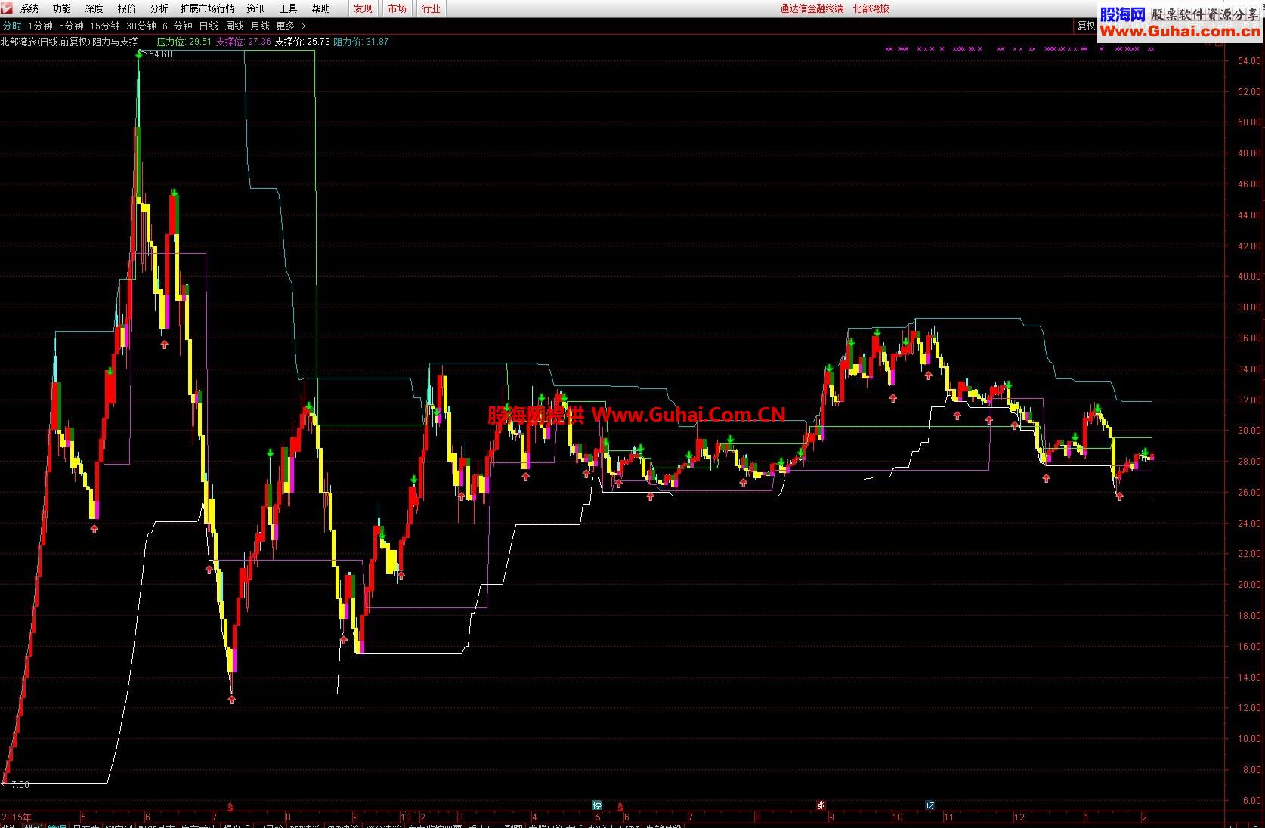The width and height of the screenshot is (1265, 828).
Task: Click the 54.68 high price label
Action: coord(160,54)
